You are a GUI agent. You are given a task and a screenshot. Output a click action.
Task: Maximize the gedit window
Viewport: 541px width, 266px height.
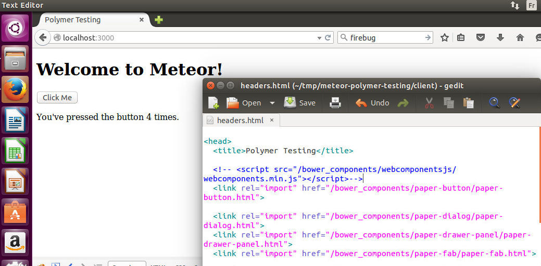click(x=231, y=86)
